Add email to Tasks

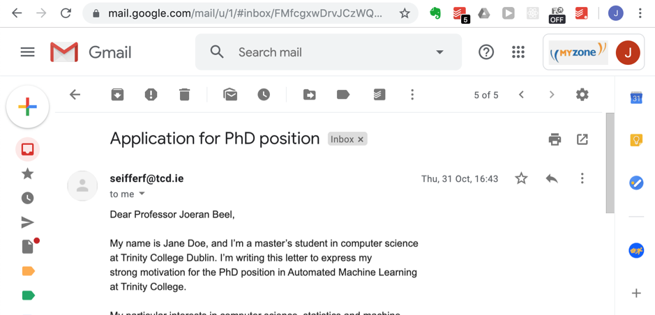pyautogui.click(x=379, y=95)
